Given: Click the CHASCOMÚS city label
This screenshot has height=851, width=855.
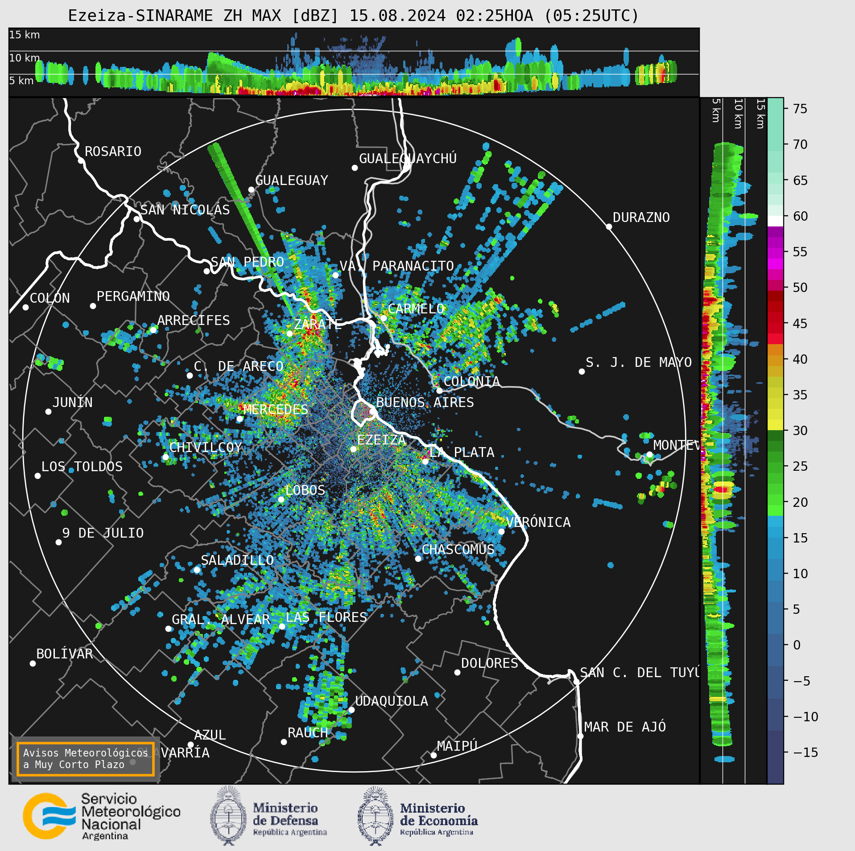Looking at the screenshot, I should pos(458,550).
